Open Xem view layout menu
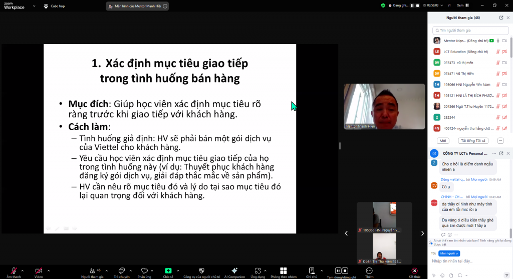 pyautogui.click(x=463, y=6)
